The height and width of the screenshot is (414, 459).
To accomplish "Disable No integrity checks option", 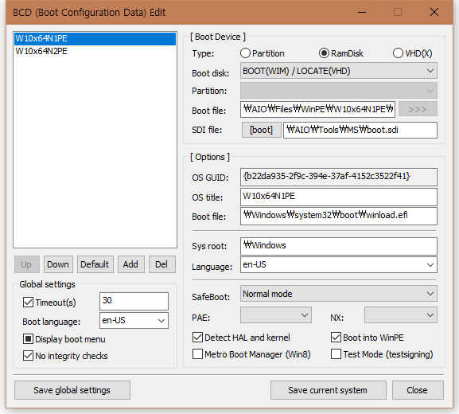I will coord(28,356).
